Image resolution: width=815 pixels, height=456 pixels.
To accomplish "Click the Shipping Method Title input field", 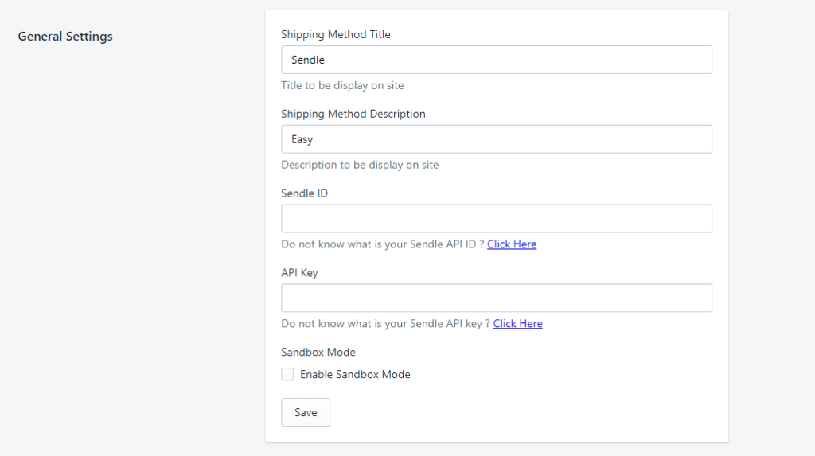I will pos(497,59).
